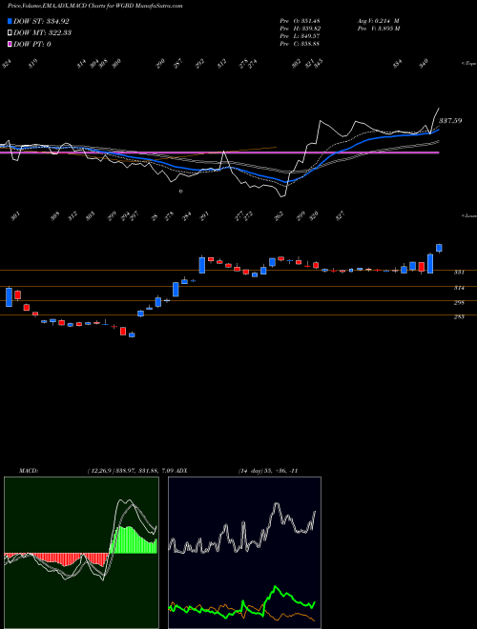Click the 337.59 price label on EMA chart
The width and height of the screenshot is (477, 629).
450,120
